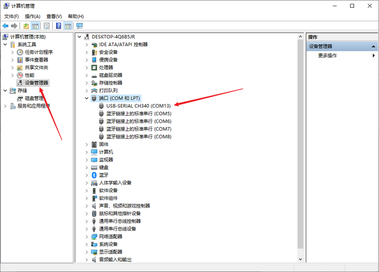Click the device list scrollbar down arrow
The image size is (379, 272).
(300, 259)
